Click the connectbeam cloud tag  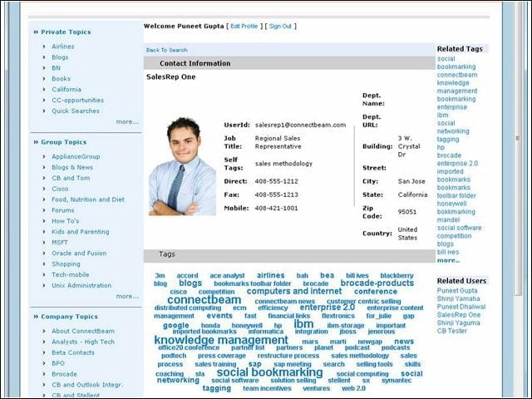point(204,300)
